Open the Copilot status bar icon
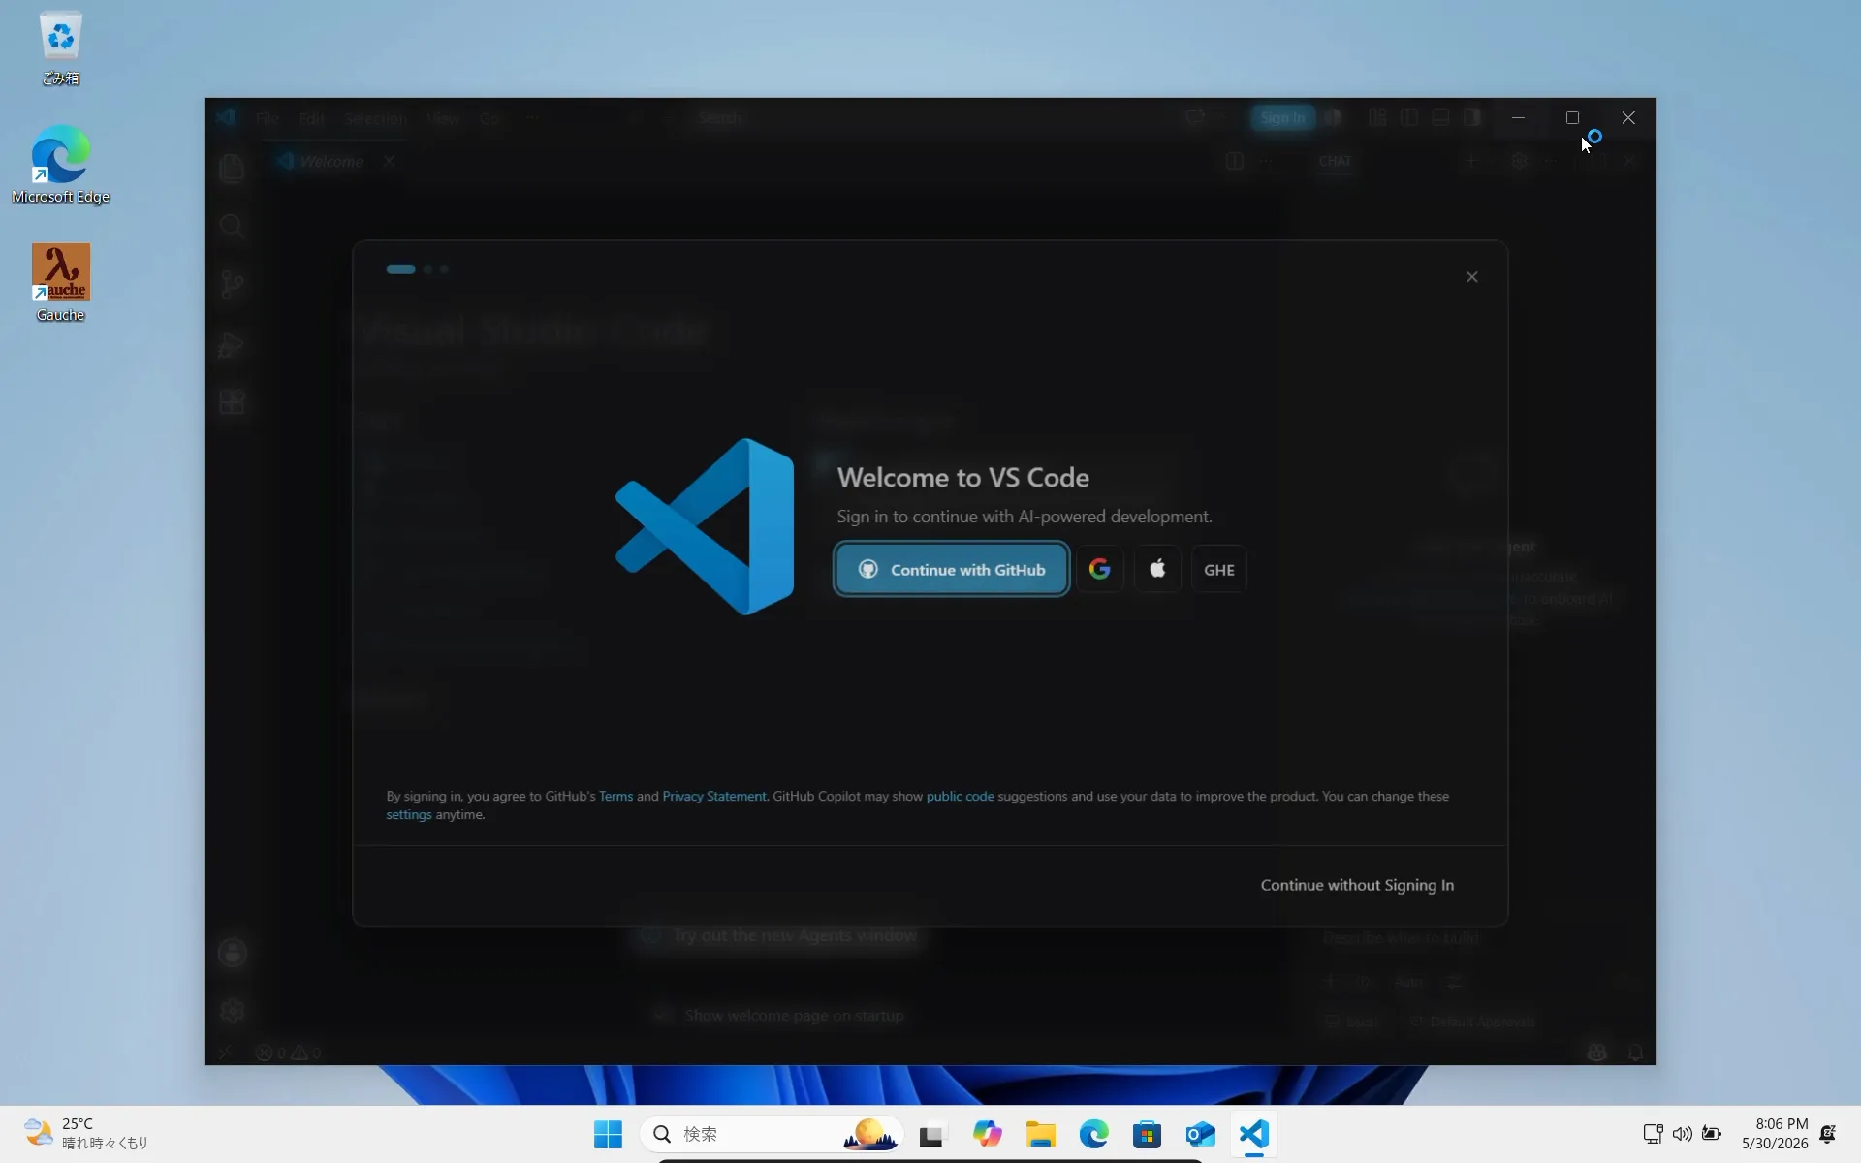 click(1596, 1053)
